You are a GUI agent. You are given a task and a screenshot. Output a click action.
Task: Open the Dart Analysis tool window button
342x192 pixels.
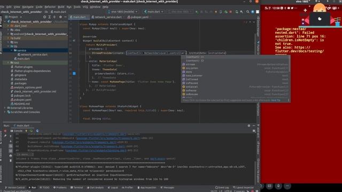tap(95, 187)
